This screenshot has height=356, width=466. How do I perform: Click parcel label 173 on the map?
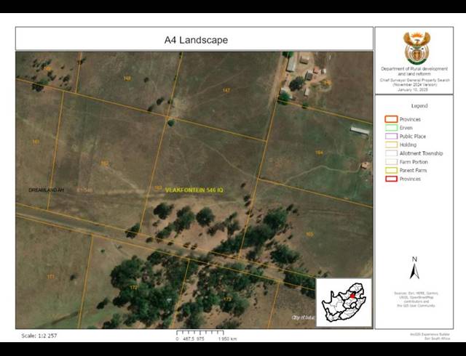[x=227, y=299]
